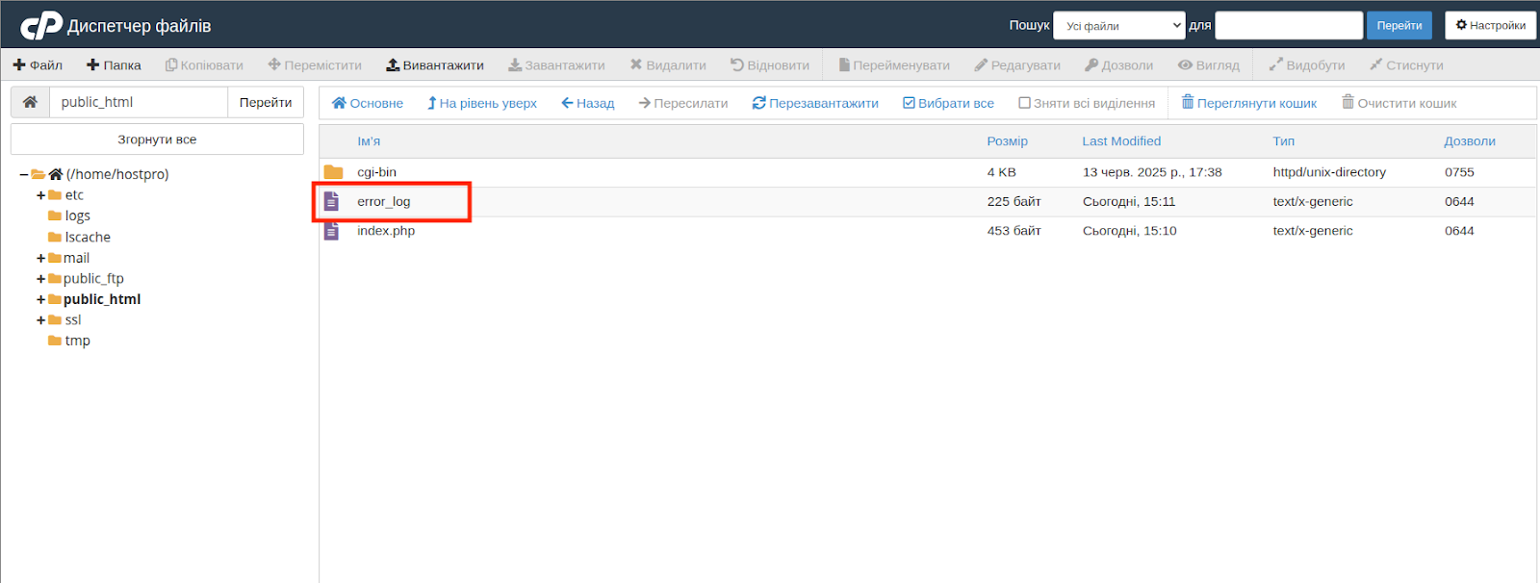Open Переглянути кошик trash view

(1249, 103)
